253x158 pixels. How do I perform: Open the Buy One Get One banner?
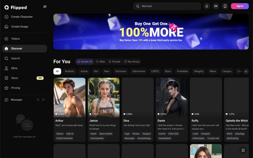point(151,32)
